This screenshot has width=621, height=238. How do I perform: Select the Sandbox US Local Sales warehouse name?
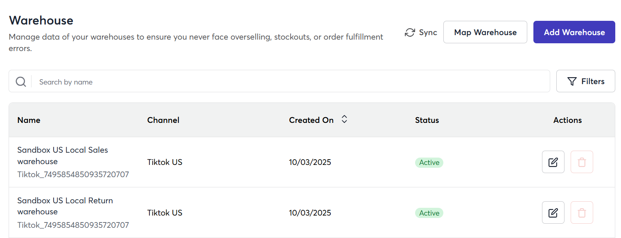(x=62, y=155)
